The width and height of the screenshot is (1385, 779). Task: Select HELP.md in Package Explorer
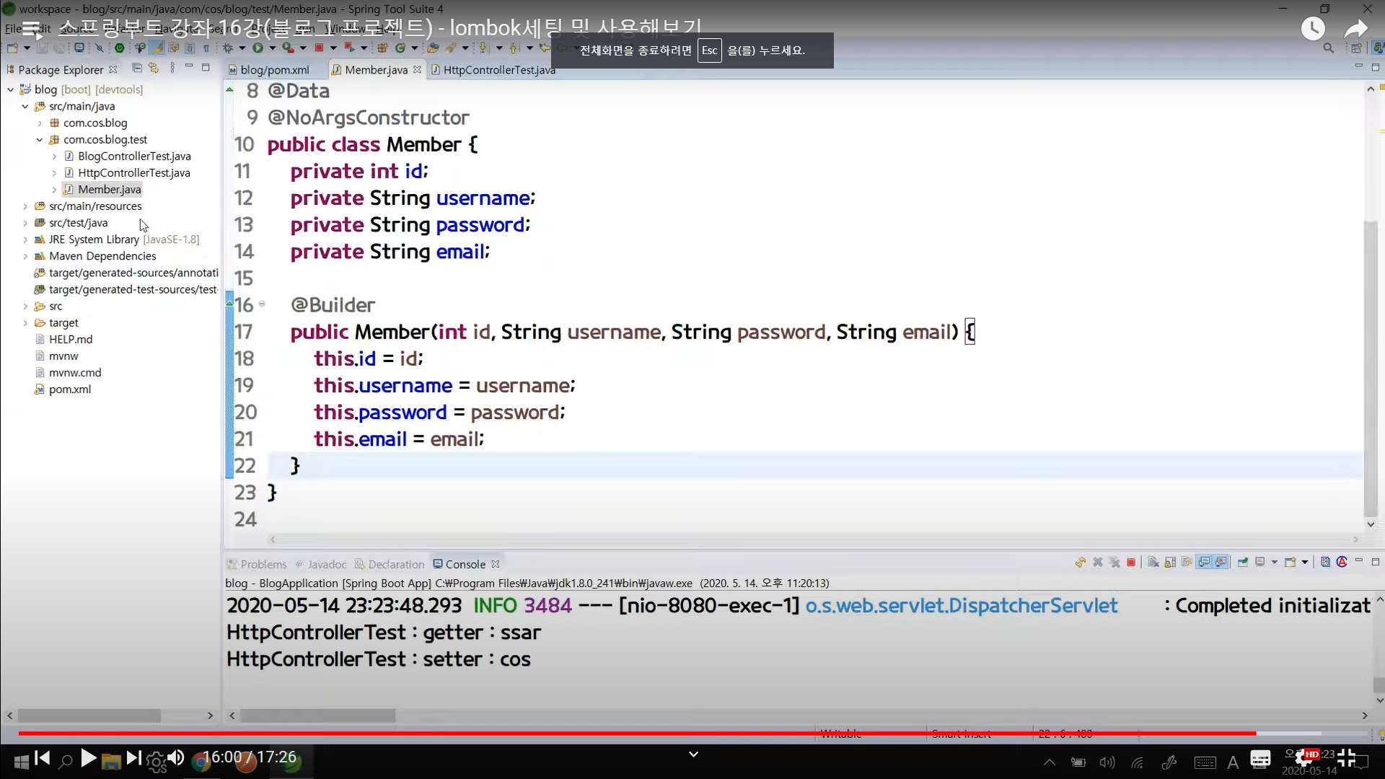point(71,339)
